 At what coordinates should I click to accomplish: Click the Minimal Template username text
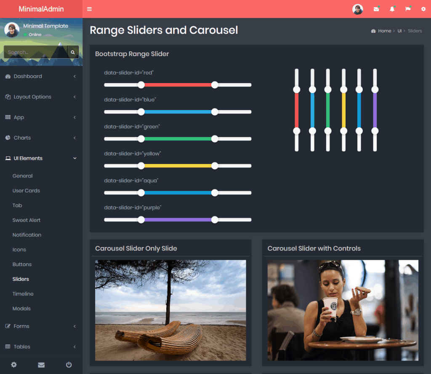[x=45, y=26]
